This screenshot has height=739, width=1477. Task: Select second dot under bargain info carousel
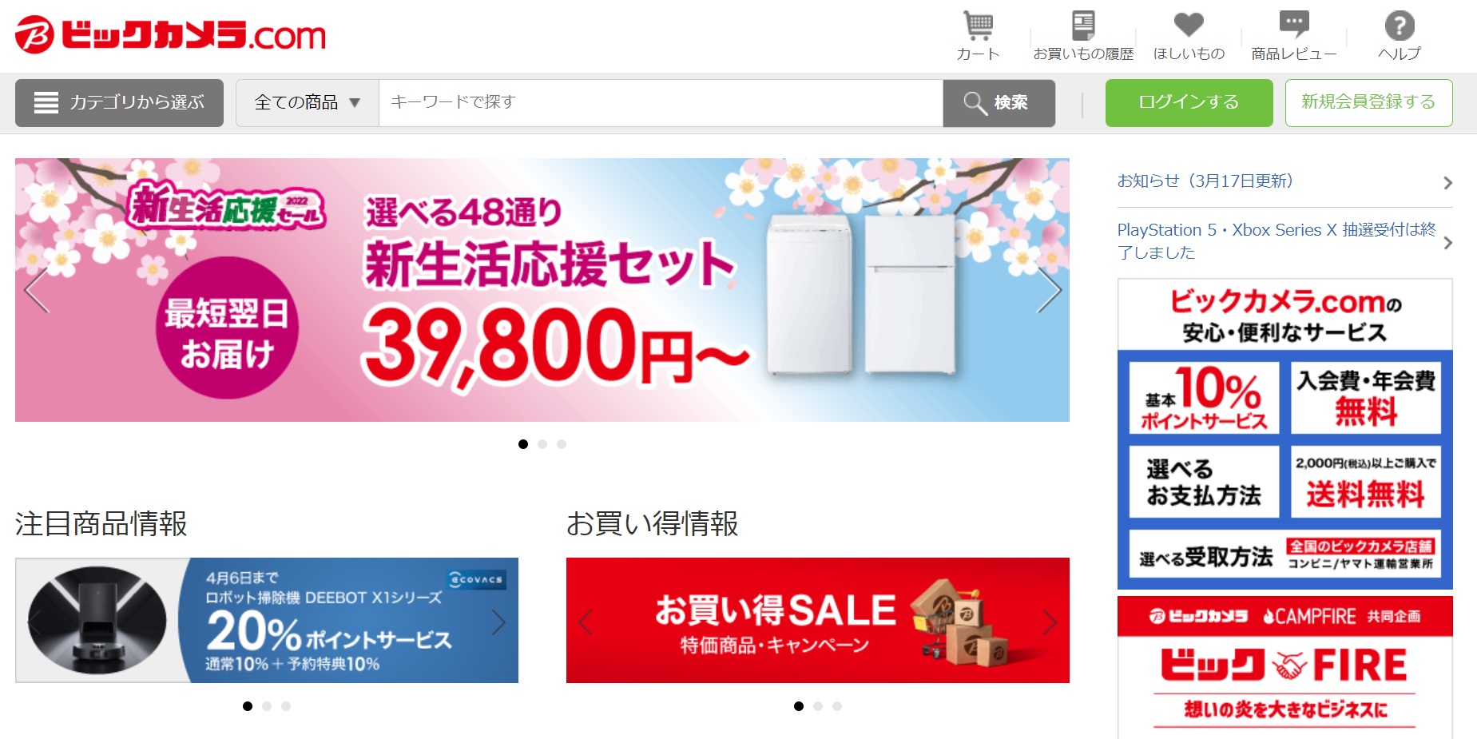point(818,706)
